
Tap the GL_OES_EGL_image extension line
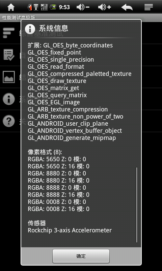click(54, 102)
